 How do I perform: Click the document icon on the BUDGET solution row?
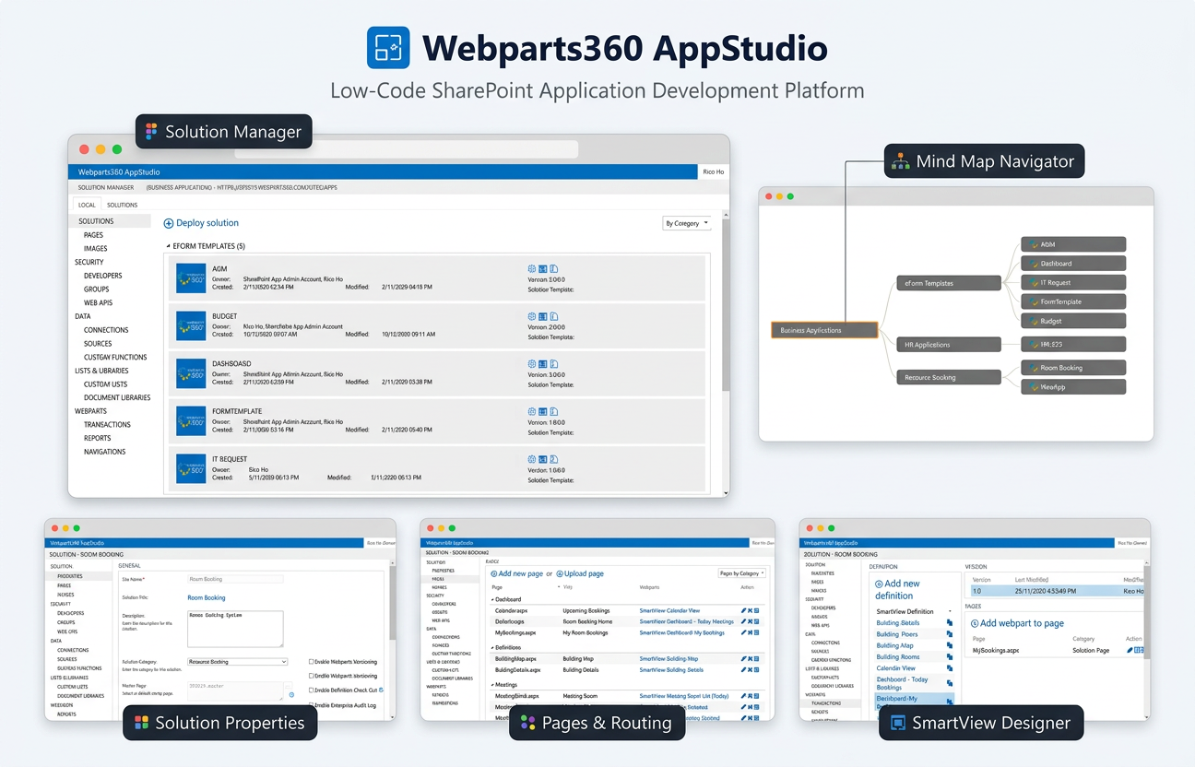click(553, 317)
